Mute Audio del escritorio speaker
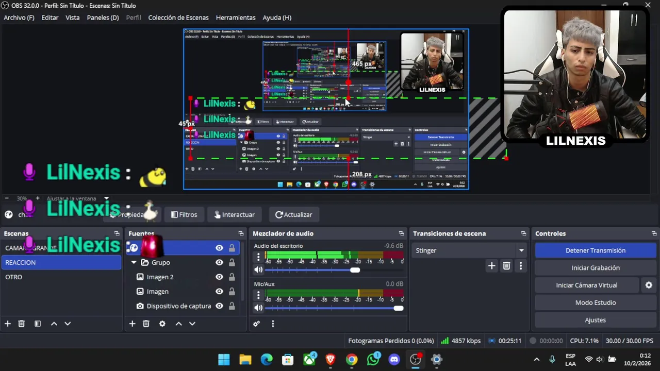Viewport: 660px width, 371px height. [x=258, y=269]
